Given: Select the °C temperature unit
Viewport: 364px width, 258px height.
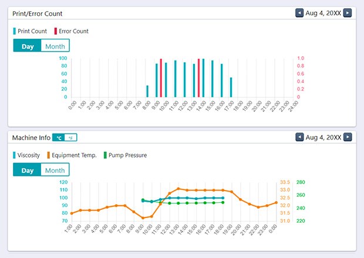Looking at the screenshot, I should 59,138.
